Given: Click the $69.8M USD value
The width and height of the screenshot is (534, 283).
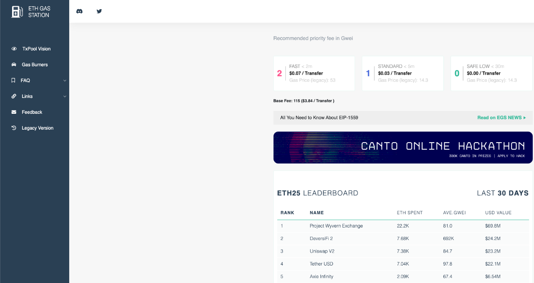Looking at the screenshot, I should [493, 226].
